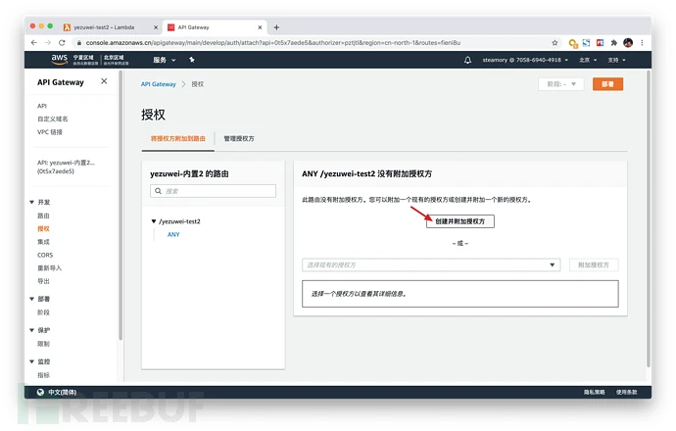This screenshot has width=676, height=431.
Task: Open the notifications bell icon
Action: [467, 60]
